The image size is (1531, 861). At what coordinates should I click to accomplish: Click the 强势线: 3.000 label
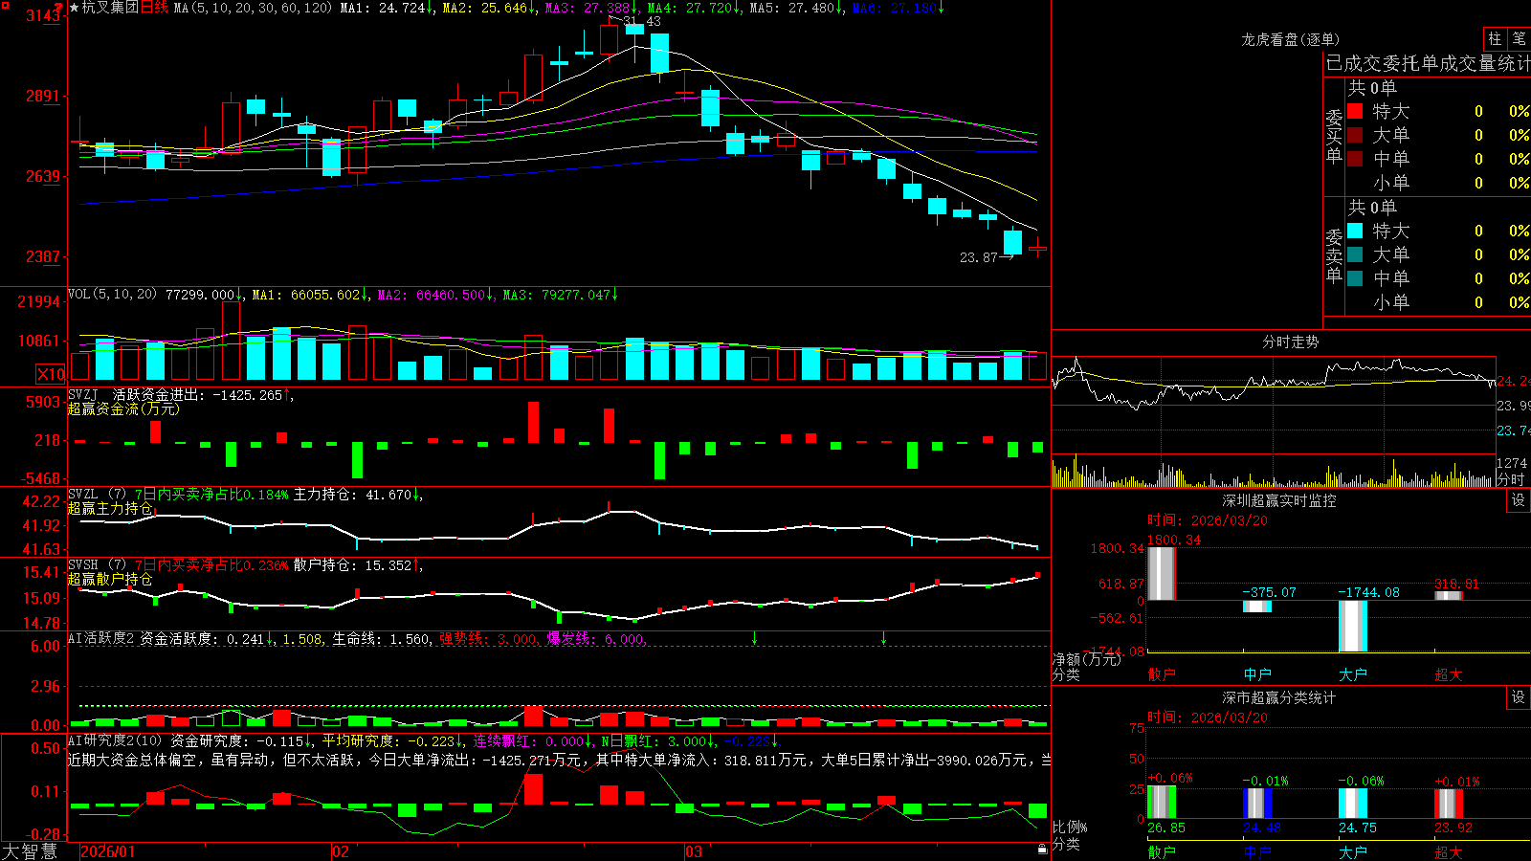click(x=489, y=638)
